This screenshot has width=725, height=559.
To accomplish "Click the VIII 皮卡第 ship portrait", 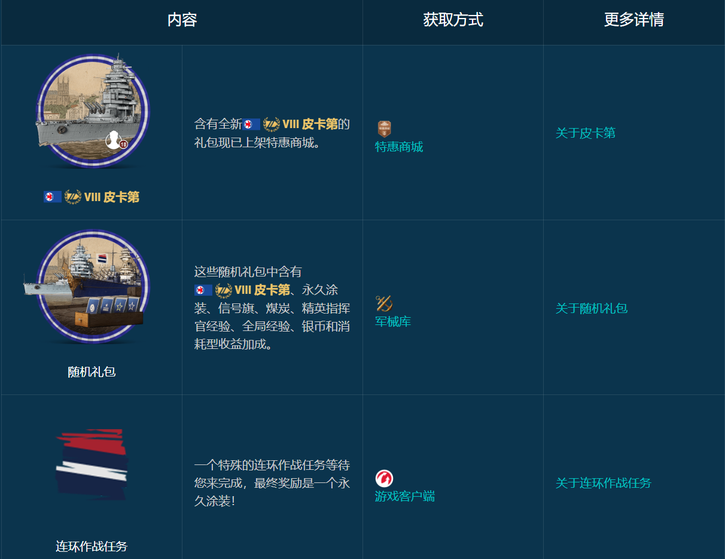I will point(91,114).
